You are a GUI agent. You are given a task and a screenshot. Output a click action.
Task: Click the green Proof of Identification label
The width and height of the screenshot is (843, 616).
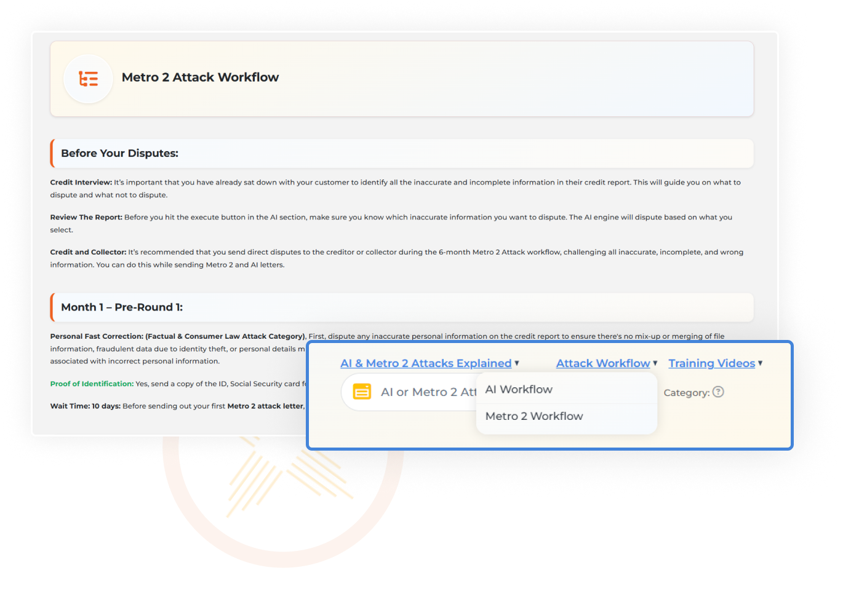(92, 384)
